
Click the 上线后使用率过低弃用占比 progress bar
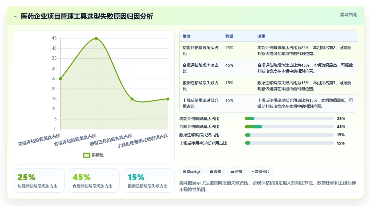pyautogui.click(x=289, y=143)
